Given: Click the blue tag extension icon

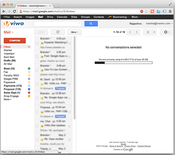Looking at the screenshot, I should point(164,11).
